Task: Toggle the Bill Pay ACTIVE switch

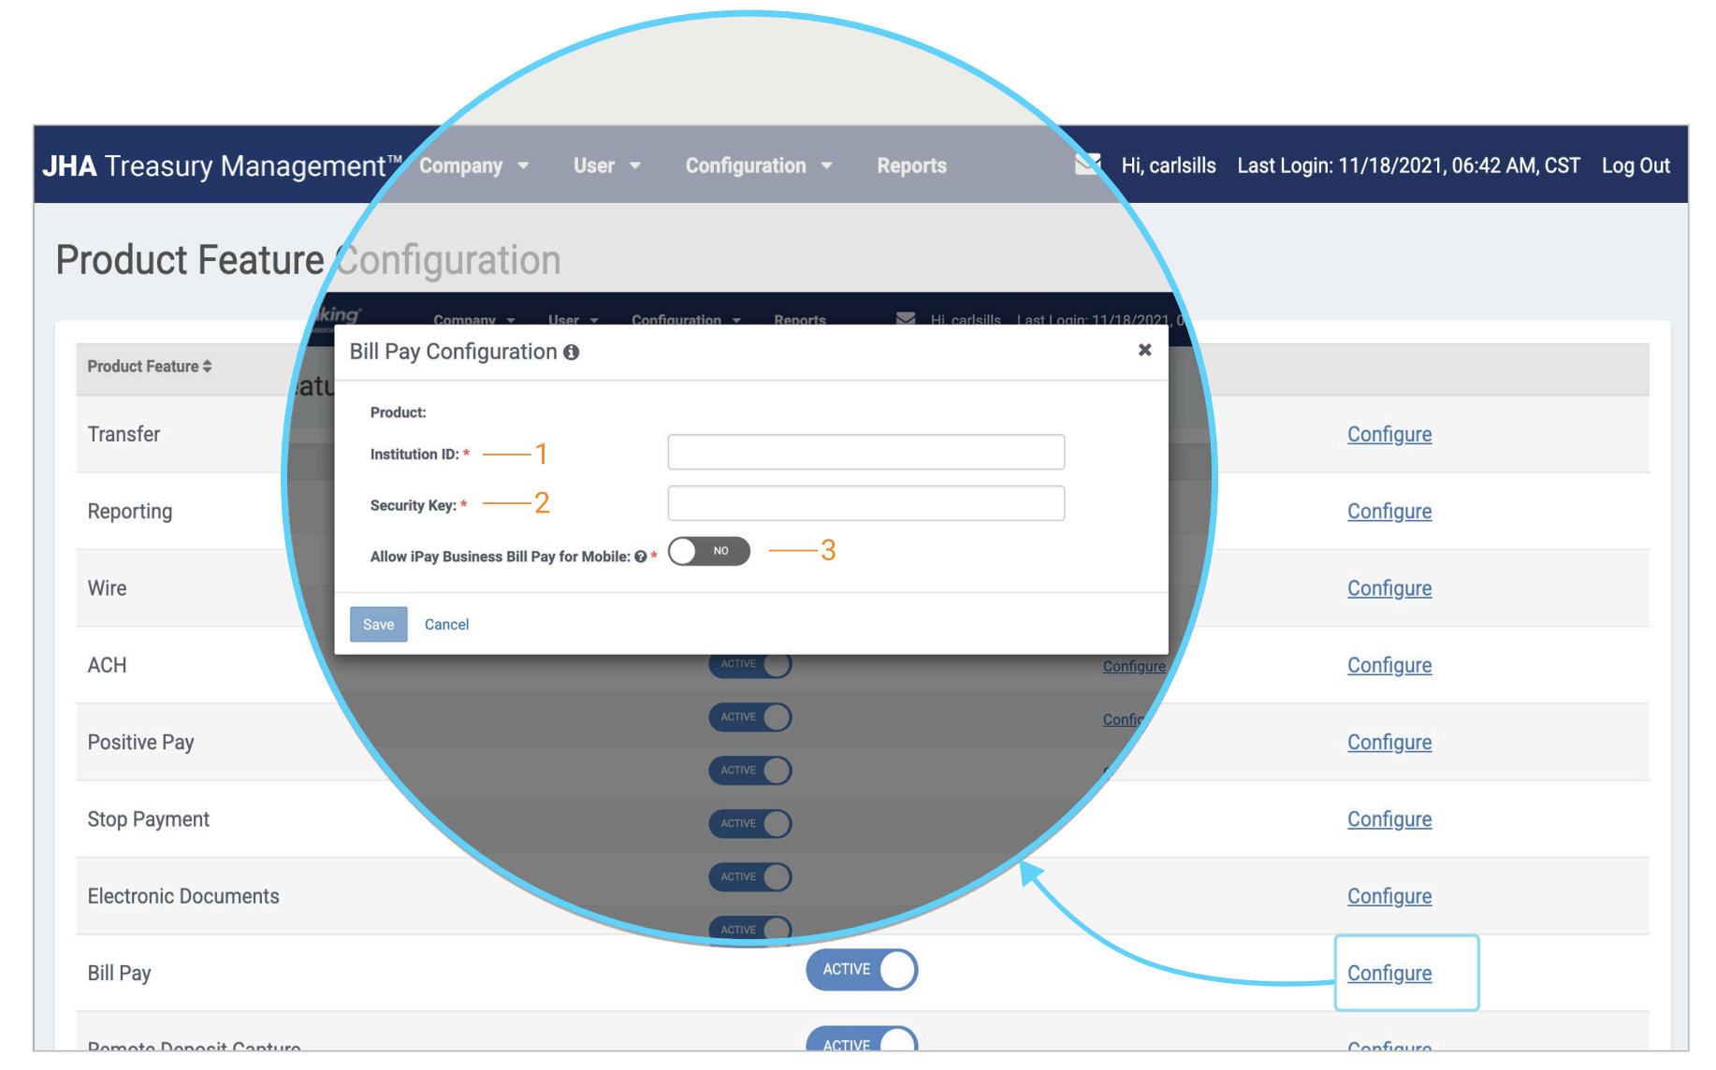Action: [861, 970]
